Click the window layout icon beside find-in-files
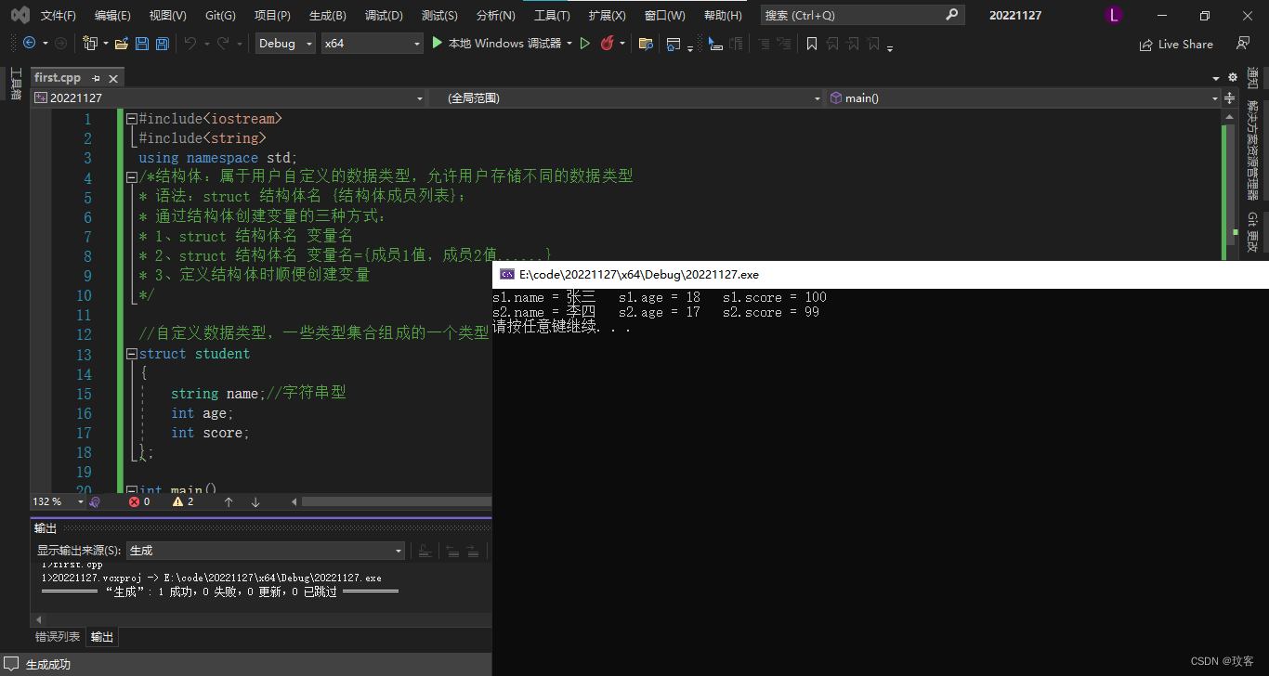Screen dimensions: 1269x676 [674, 44]
